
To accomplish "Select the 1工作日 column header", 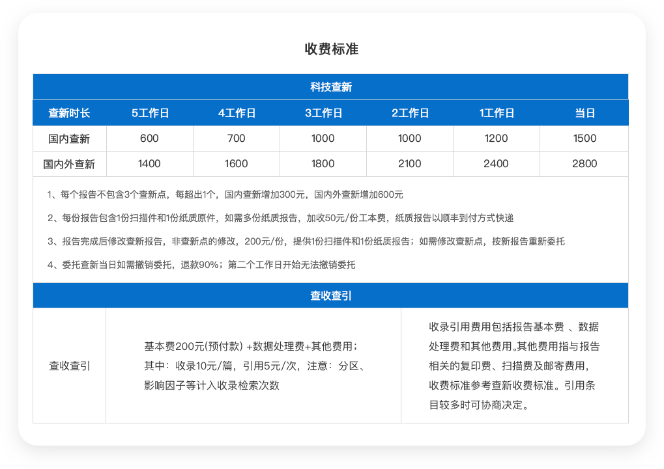I will coord(497,113).
